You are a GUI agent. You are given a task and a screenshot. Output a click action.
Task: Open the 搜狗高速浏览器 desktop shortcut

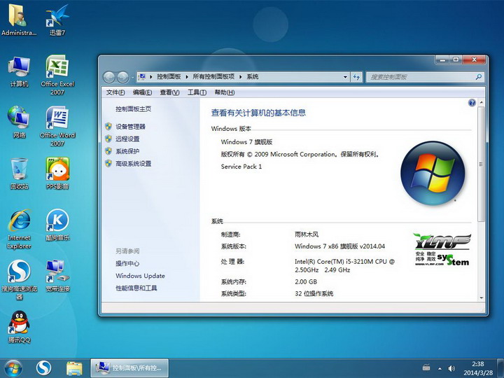click(19, 279)
